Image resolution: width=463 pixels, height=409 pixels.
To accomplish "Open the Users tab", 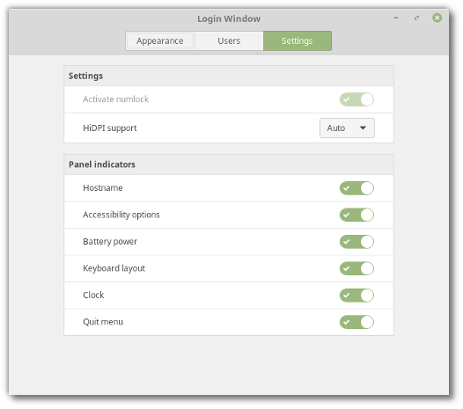I will [229, 40].
